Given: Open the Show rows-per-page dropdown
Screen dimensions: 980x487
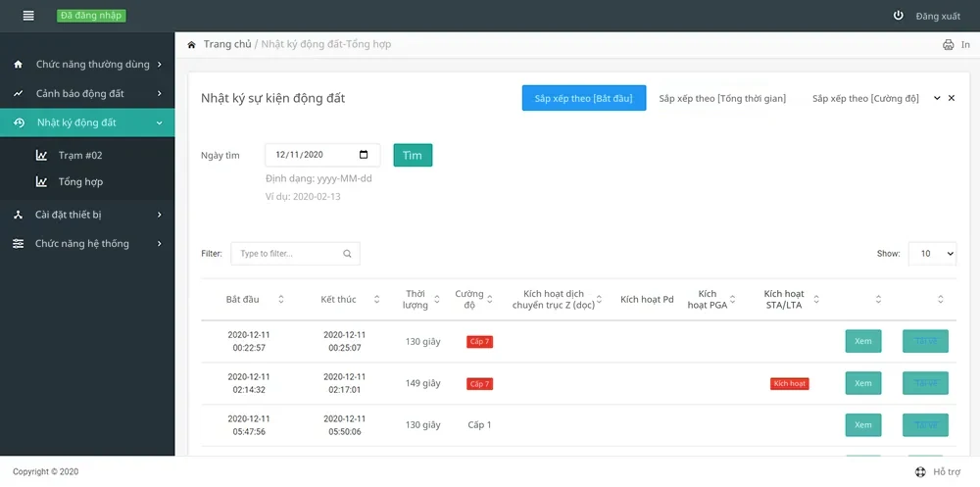Looking at the screenshot, I should tap(932, 253).
